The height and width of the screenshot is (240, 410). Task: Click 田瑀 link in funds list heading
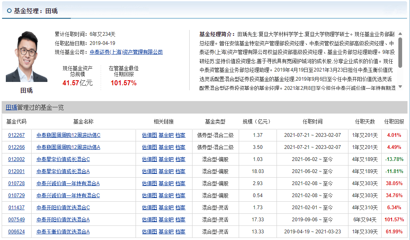pos(12,107)
